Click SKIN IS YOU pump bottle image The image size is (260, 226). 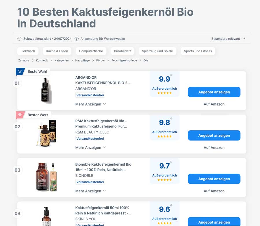coord(46,216)
